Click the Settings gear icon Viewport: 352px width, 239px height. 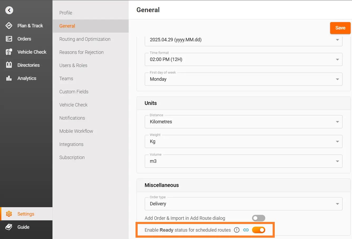click(9, 214)
